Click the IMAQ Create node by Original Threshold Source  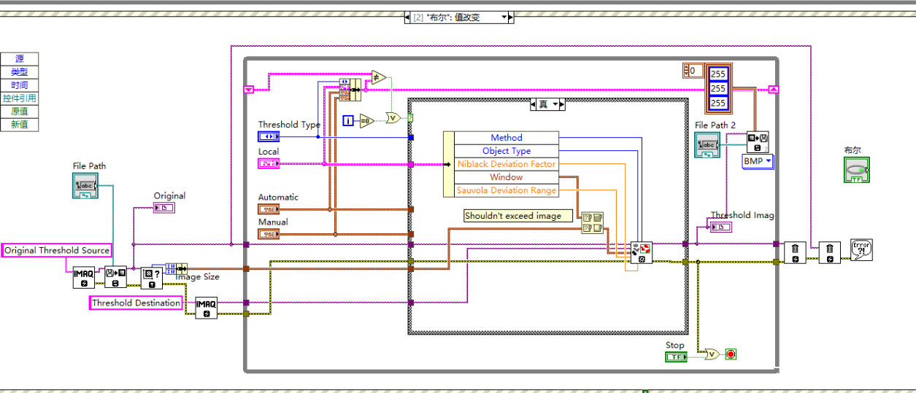click(83, 278)
